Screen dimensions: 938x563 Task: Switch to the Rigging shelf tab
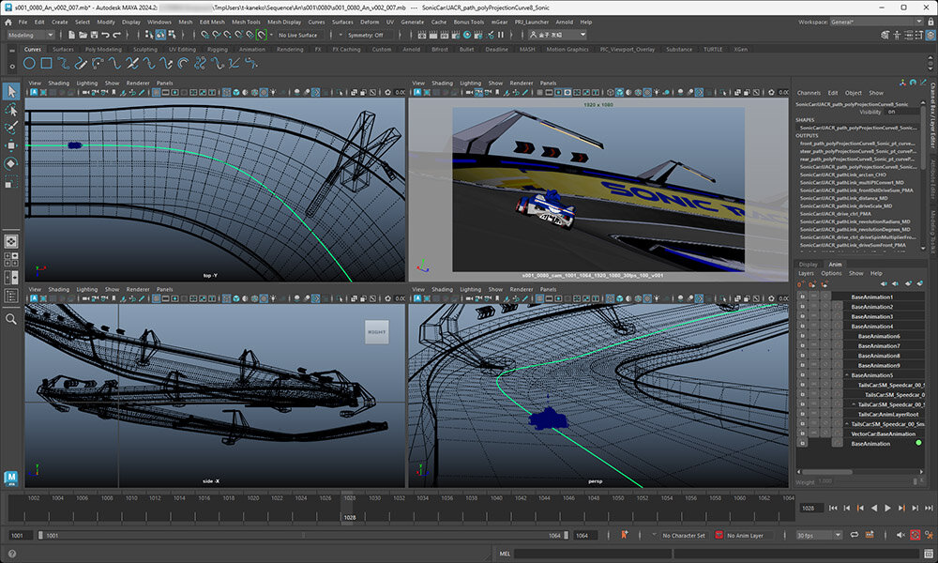click(x=218, y=49)
